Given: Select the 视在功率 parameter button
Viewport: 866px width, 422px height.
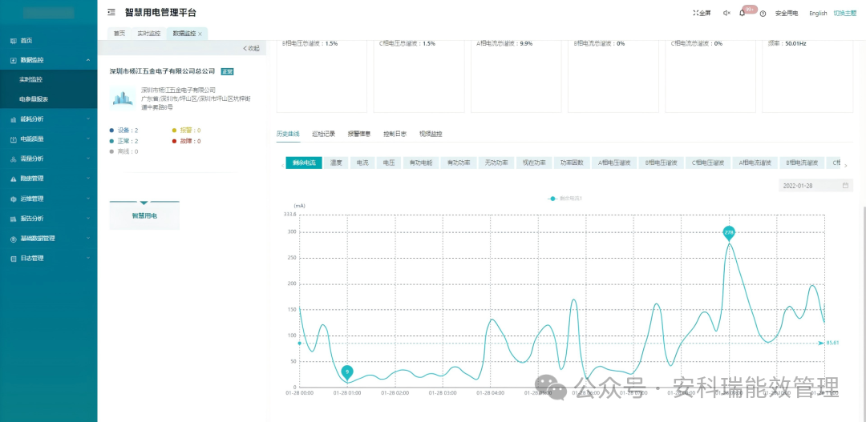Looking at the screenshot, I should coord(534,163).
